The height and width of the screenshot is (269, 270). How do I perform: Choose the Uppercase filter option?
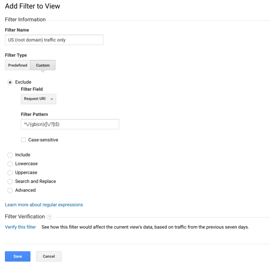pos(10,173)
